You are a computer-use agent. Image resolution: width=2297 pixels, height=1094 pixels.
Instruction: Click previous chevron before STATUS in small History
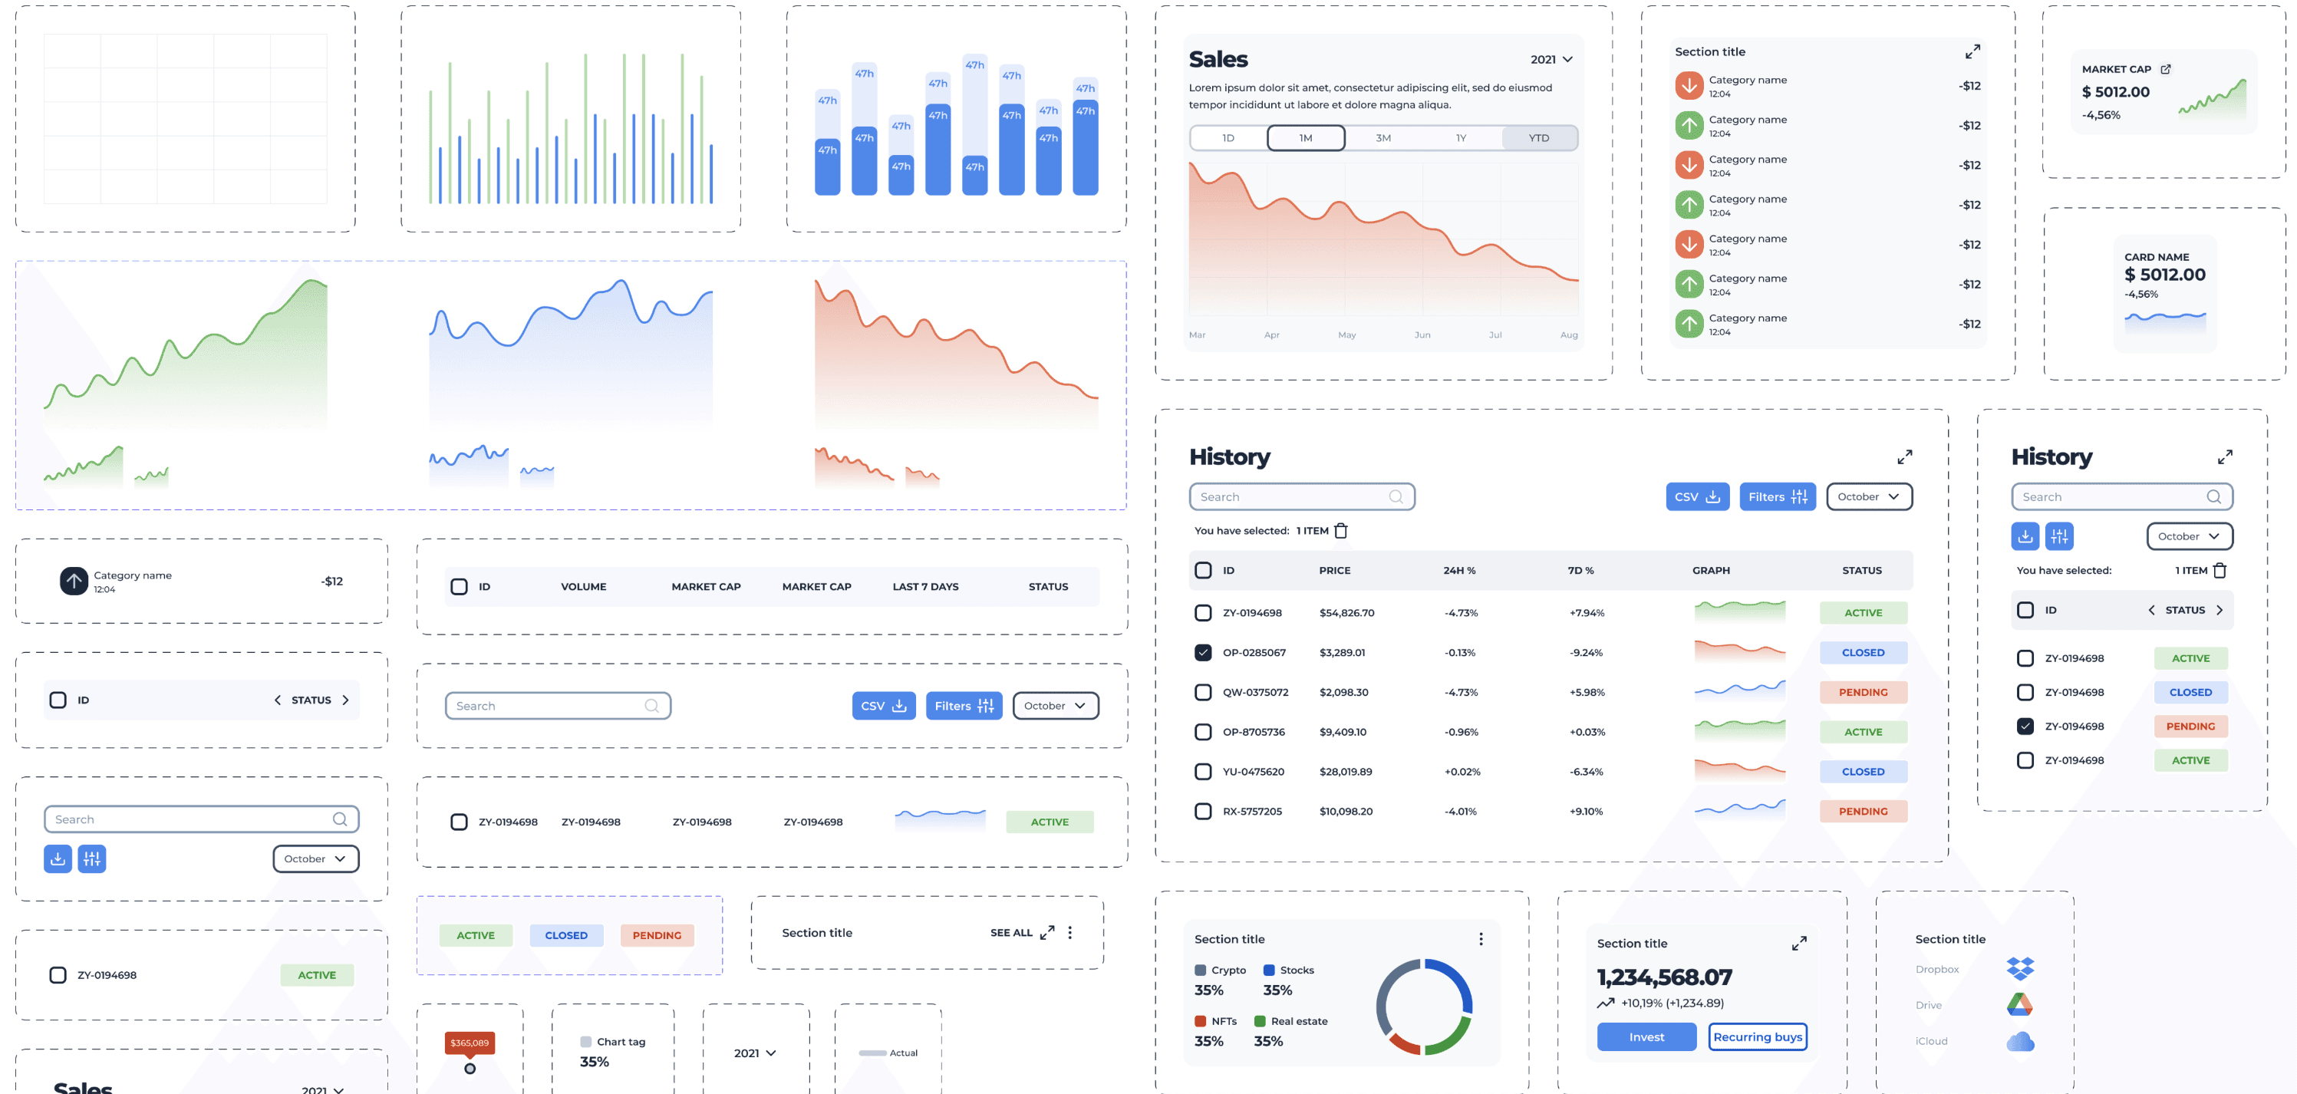coord(2152,610)
